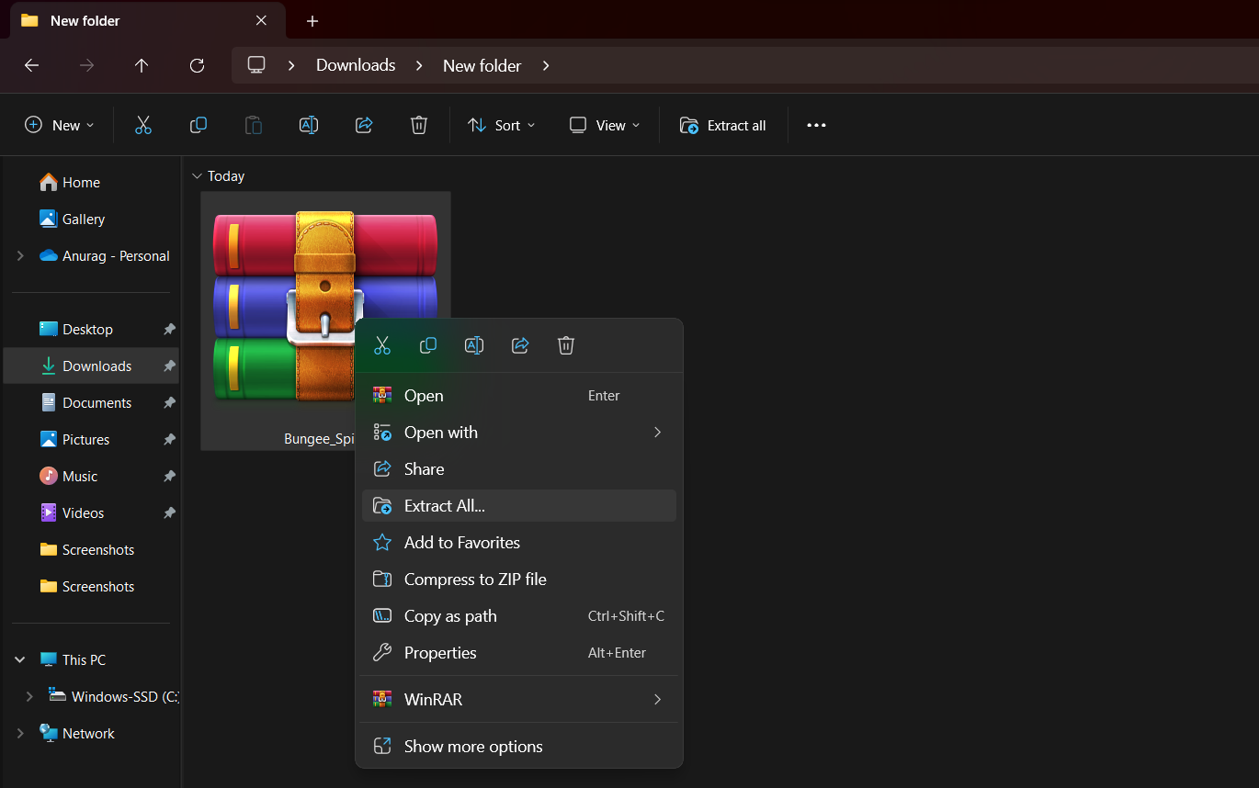The height and width of the screenshot is (788, 1259).
Task: Click the Delete trash icon in the toolbar
Action: pos(419,125)
